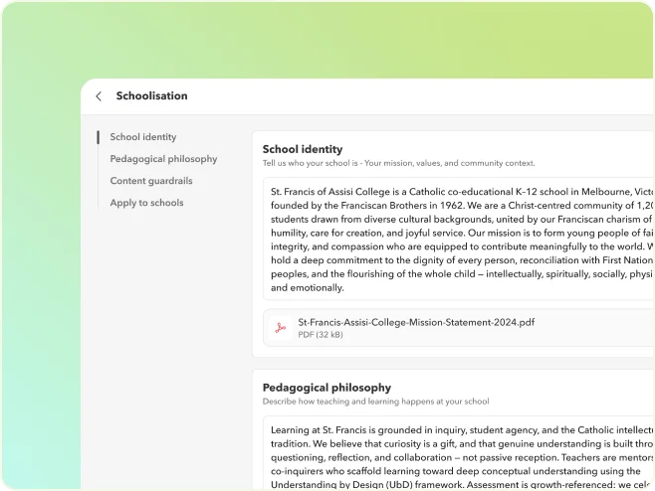Click the Schoolisation page title
The image size is (655, 491).
(151, 96)
